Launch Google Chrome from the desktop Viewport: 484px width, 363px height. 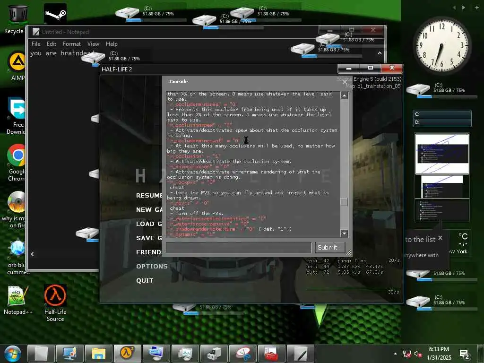pos(16,163)
